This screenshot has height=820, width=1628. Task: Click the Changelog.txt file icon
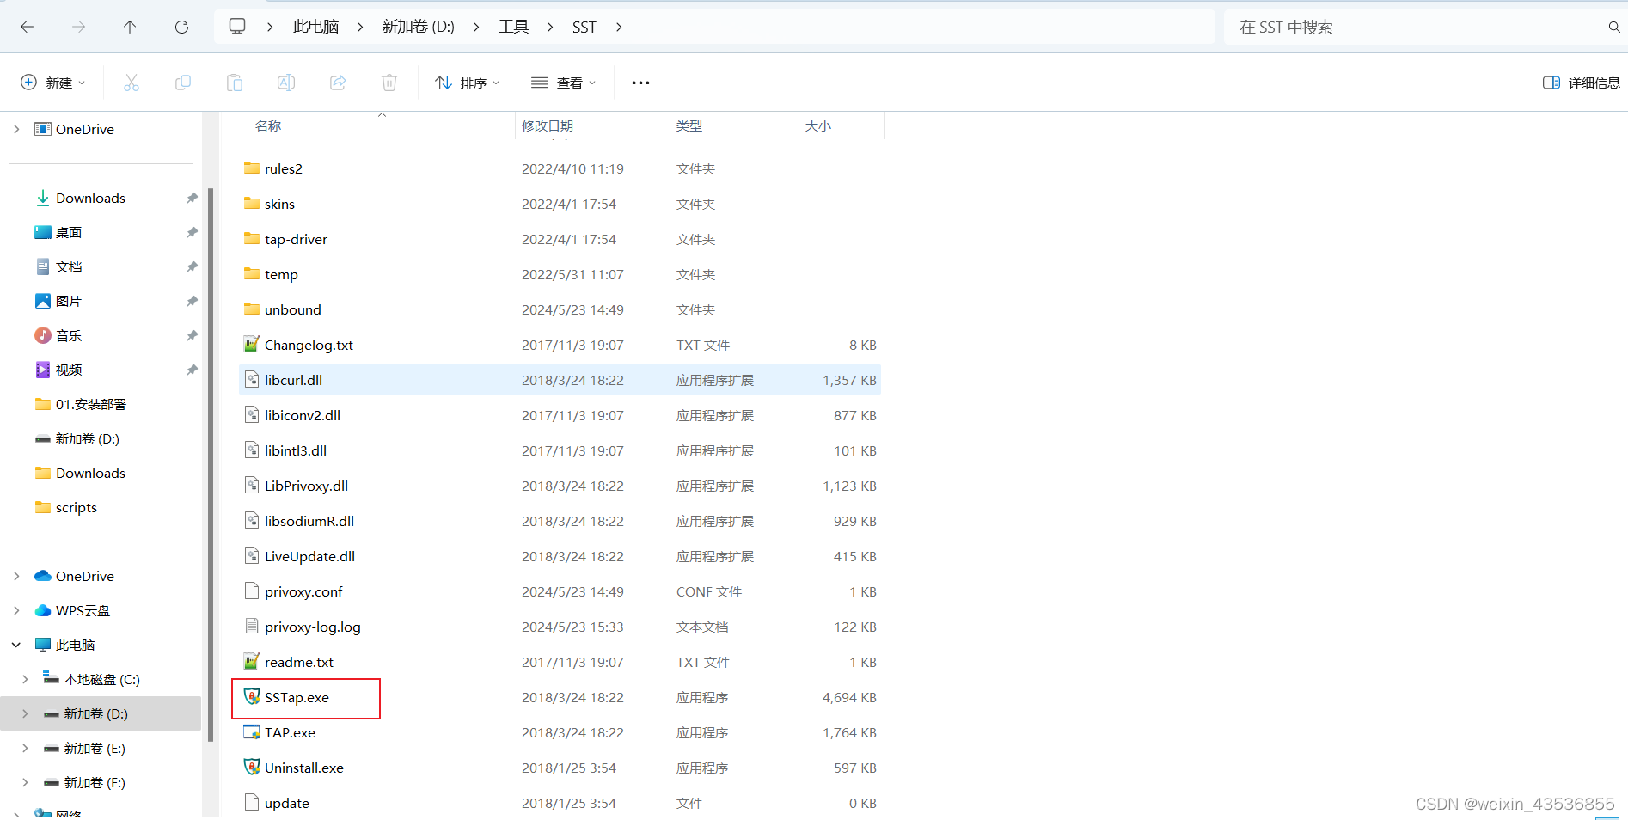[252, 345]
